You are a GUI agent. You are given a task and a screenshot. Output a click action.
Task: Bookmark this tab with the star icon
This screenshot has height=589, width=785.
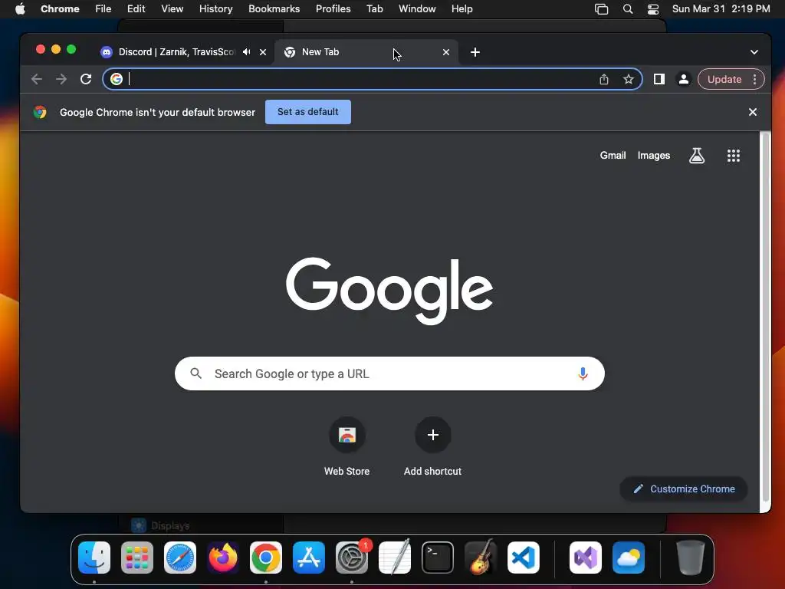[629, 79]
